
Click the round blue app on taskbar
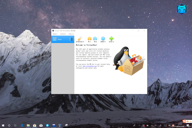(x=47, y=125)
